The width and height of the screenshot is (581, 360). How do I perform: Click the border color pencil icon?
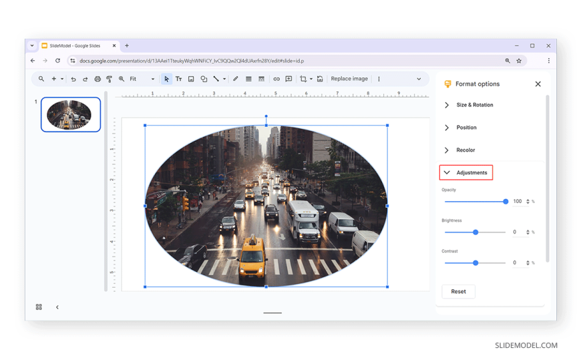click(235, 79)
